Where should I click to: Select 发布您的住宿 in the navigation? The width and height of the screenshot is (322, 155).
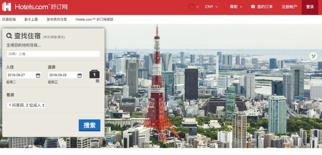[x=57, y=20]
